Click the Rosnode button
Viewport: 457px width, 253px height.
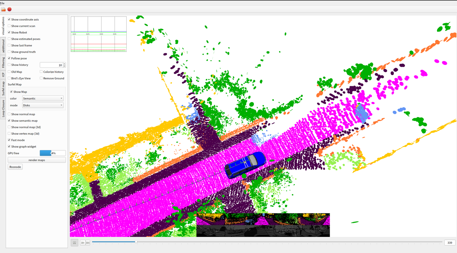click(15, 167)
